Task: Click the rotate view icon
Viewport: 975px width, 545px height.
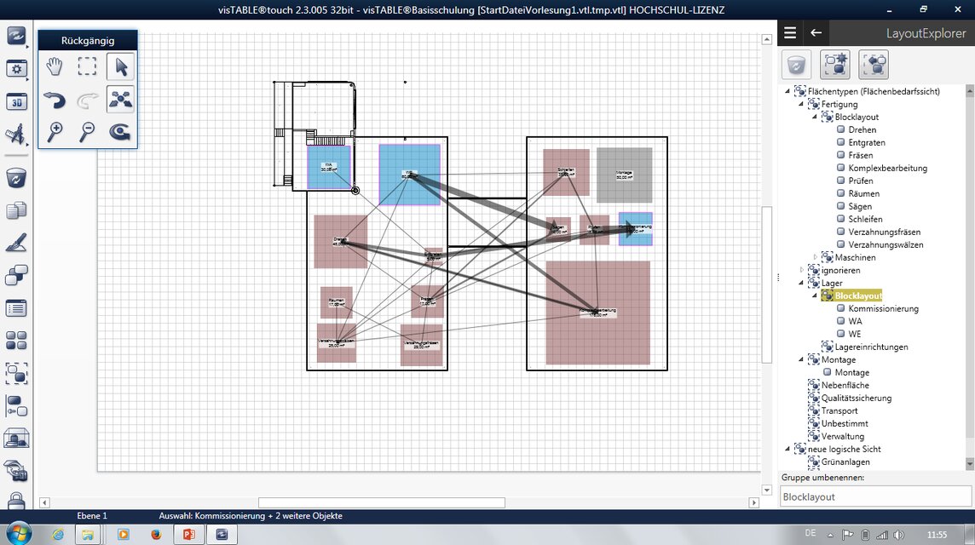Action: pos(120,132)
